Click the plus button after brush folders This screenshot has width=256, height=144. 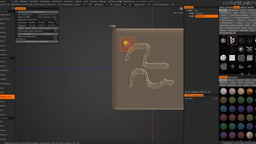pos(235,33)
